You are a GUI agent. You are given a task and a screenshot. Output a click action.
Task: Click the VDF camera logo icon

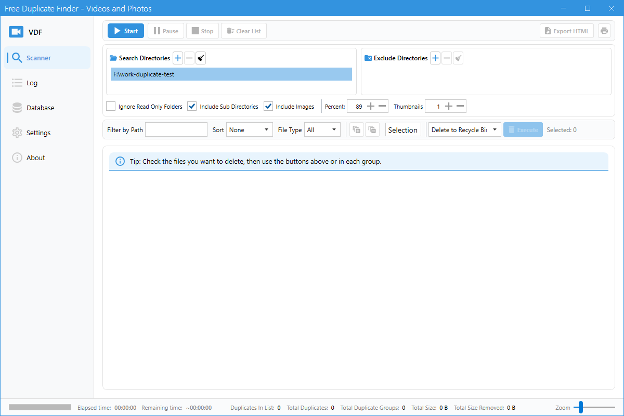(16, 32)
